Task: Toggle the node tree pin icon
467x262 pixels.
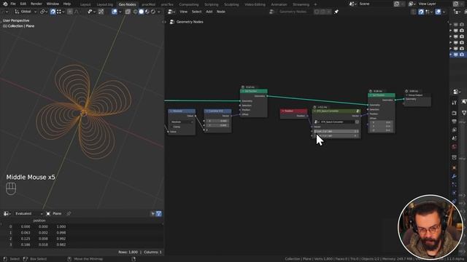Action: [336, 12]
